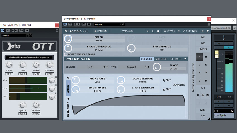Click the paste icon under A/B
The width and height of the screenshot is (237, 133).
tap(207, 95)
